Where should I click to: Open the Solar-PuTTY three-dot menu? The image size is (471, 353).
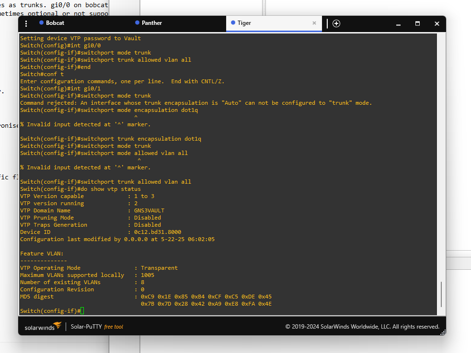tap(26, 24)
